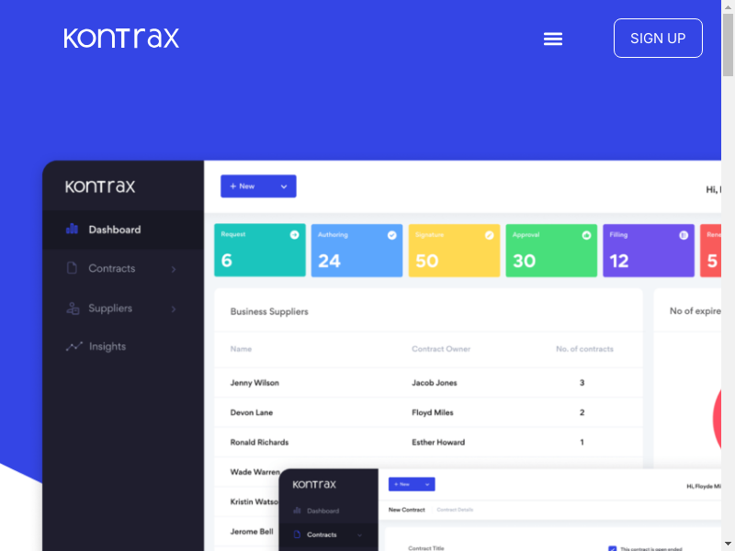Click the yellow Signature status card

point(454,251)
